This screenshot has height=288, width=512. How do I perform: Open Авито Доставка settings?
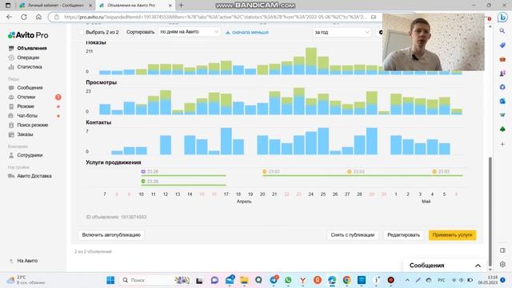(x=34, y=176)
